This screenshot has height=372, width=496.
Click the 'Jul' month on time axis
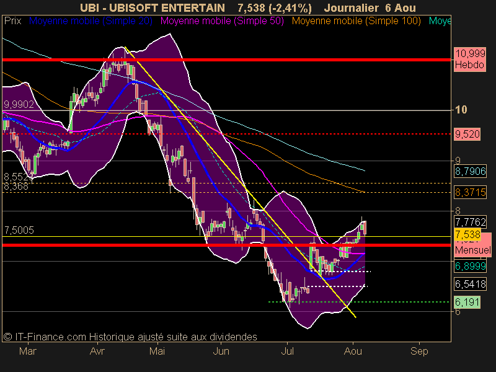pos(287,351)
